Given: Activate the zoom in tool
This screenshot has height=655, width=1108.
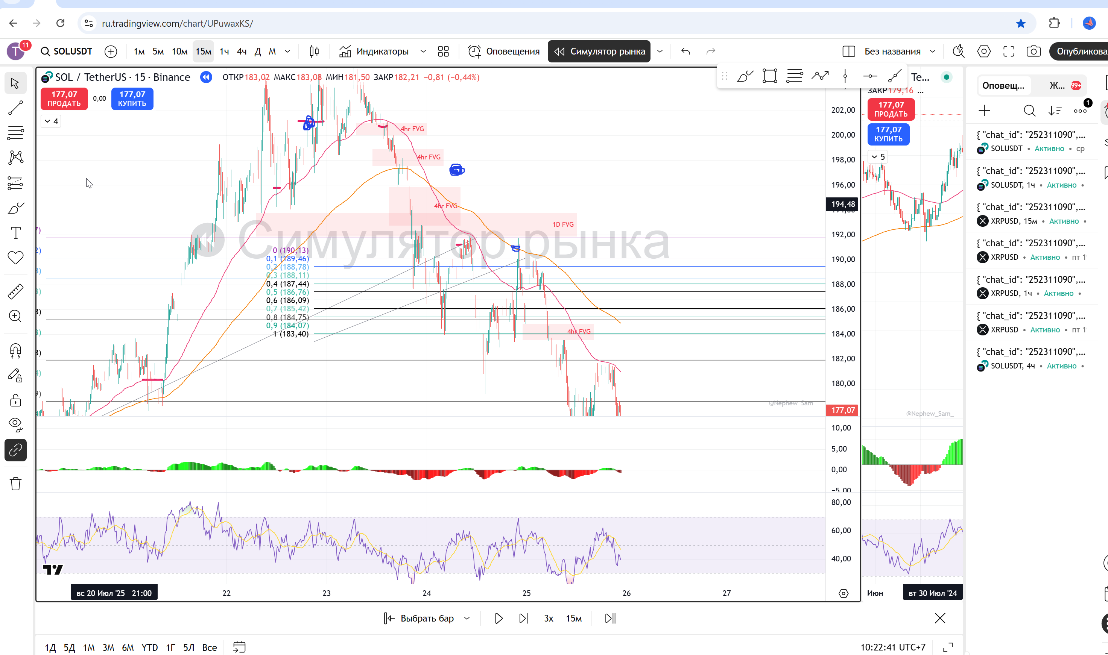Looking at the screenshot, I should 15,316.
